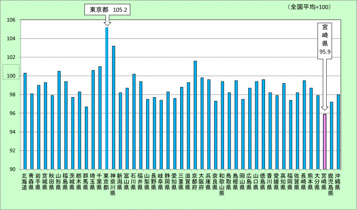Click the 宮崎県 95.9 vertical callout box
The height and width of the screenshot is (210, 357).
tap(325, 40)
